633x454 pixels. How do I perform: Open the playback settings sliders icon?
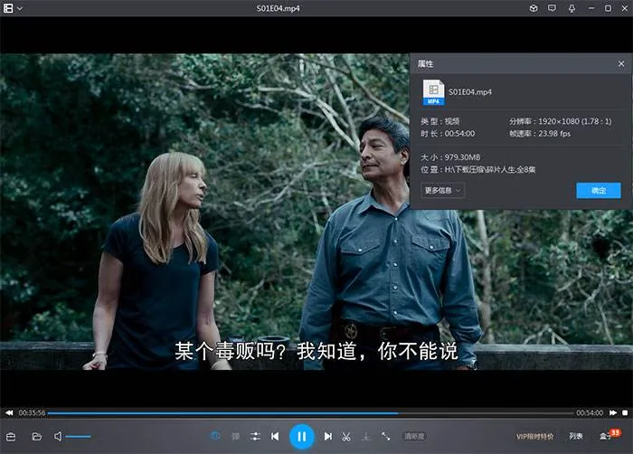(255, 436)
